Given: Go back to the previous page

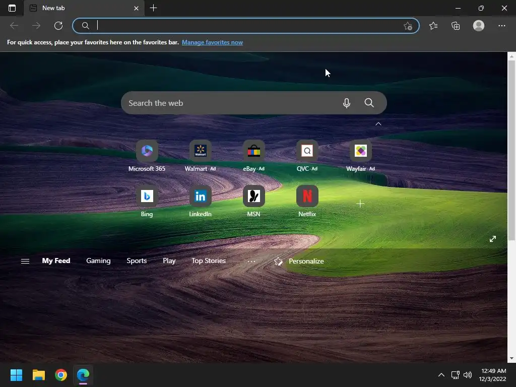Looking at the screenshot, I should [x=14, y=26].
